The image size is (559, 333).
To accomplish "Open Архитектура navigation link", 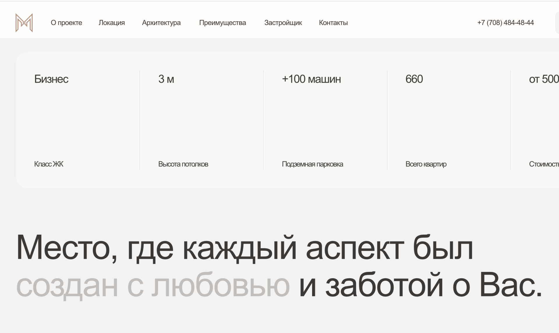I will tap(161, 23).
